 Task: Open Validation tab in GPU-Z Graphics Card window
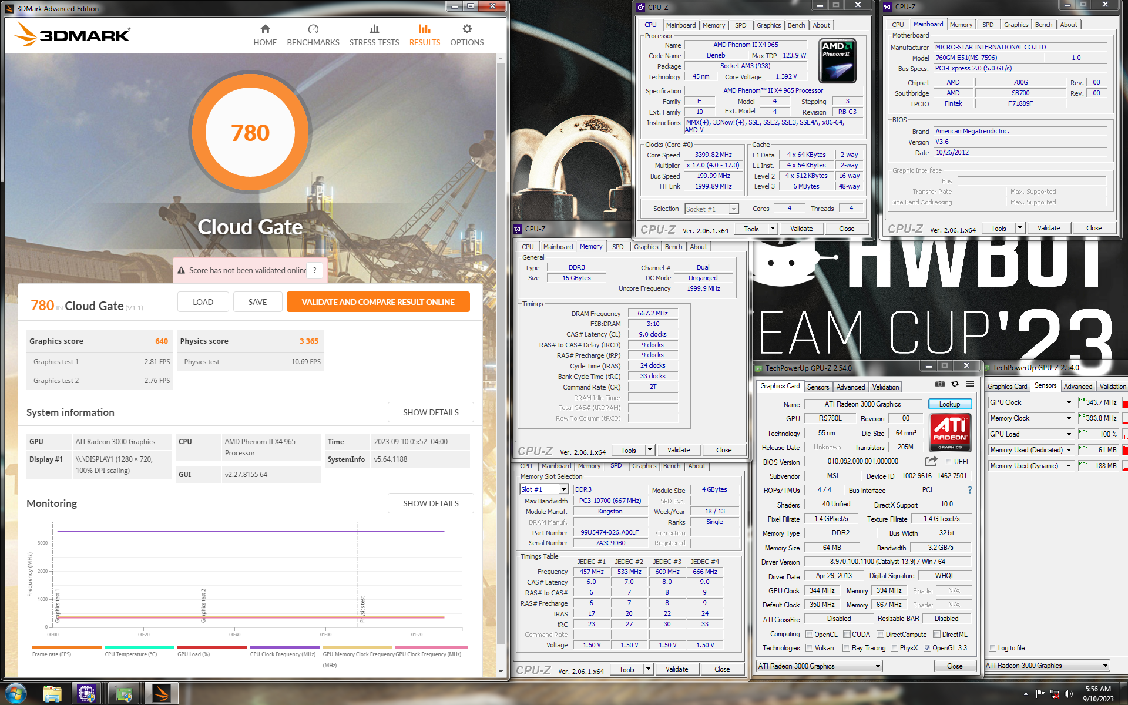click(x=885, y=387)
